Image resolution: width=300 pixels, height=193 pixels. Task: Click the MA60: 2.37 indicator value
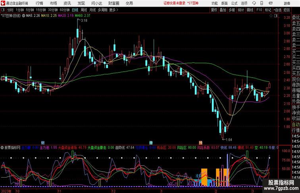click(83, 16)
